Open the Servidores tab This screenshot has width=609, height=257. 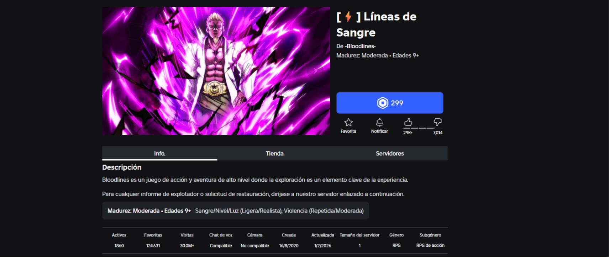tap(390, 154)
